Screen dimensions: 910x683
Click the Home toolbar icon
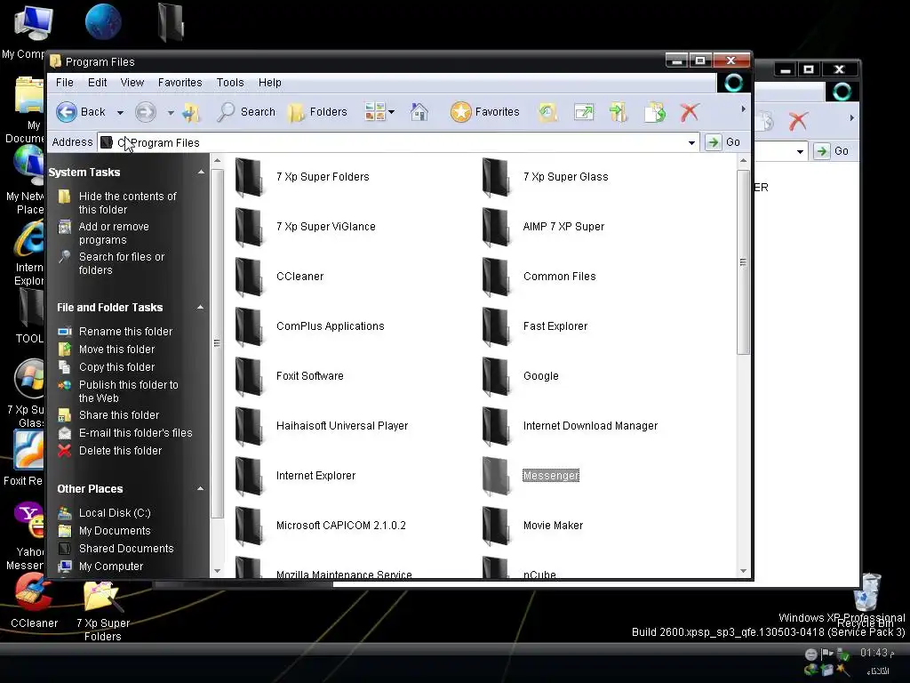419,111
